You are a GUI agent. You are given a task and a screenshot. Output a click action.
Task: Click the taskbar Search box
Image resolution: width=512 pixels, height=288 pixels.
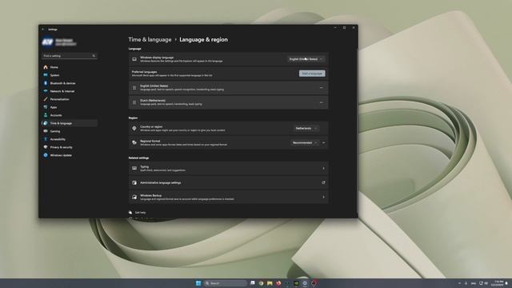[x=226, y=283]
